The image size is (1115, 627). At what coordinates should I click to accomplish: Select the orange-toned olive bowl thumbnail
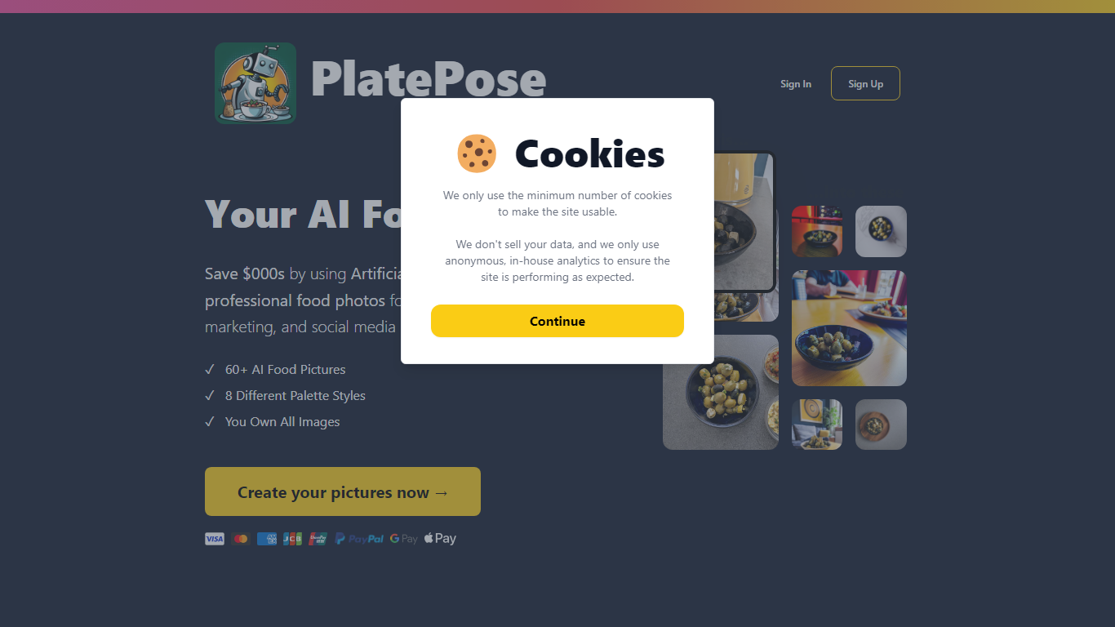click(817, 231)
